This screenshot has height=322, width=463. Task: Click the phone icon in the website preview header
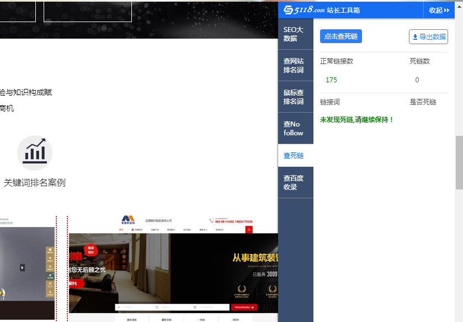click(x=211, y=220)
